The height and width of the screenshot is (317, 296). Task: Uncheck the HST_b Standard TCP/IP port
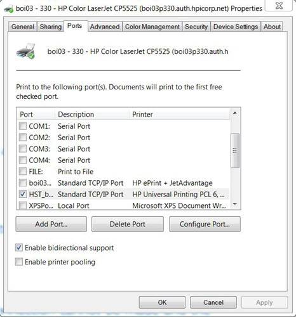pos(23,194)
